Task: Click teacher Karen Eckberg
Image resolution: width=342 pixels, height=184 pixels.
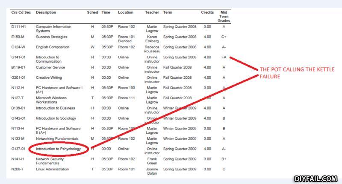Action: point(152,39)
